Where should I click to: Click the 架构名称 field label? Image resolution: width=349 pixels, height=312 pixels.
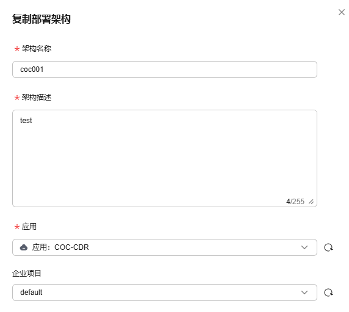pyautogui.click(x=37, y=48)
